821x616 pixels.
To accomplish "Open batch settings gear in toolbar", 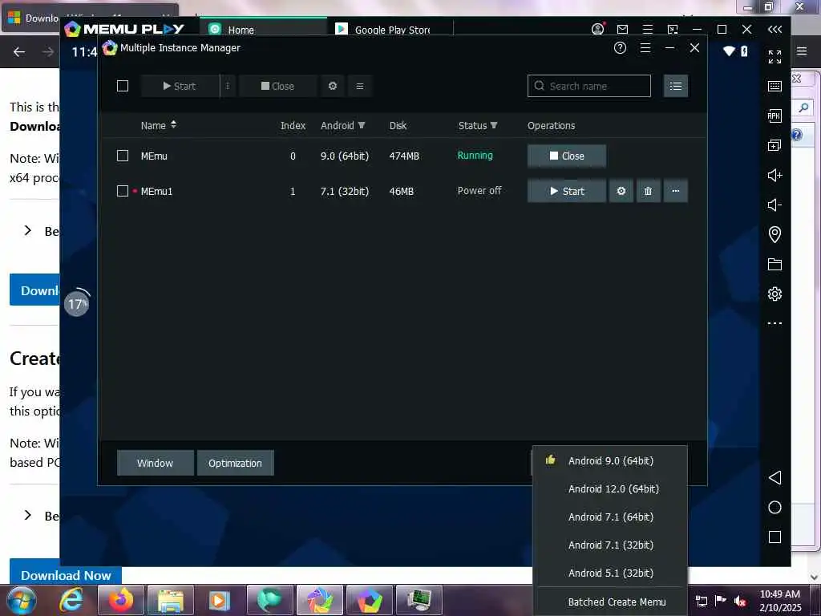I will [333, 86].
